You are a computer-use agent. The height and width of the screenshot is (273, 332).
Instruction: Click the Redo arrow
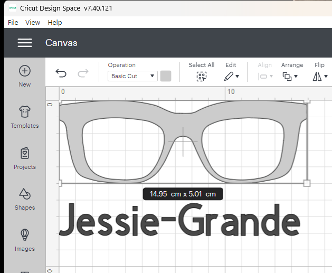83,74
